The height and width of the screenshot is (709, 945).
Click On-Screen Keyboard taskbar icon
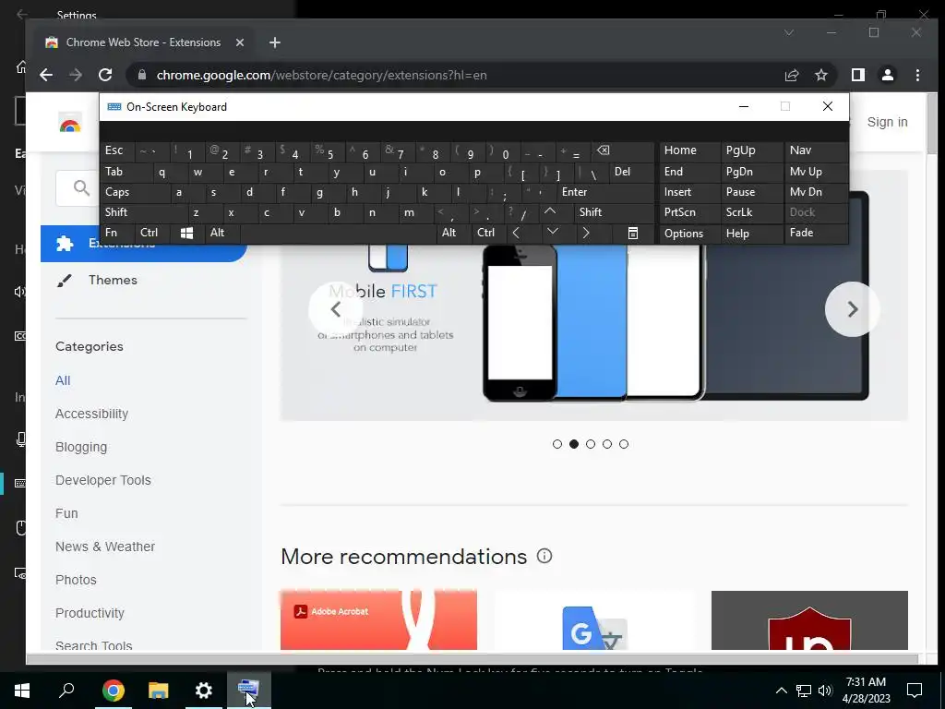click(248, 690)
